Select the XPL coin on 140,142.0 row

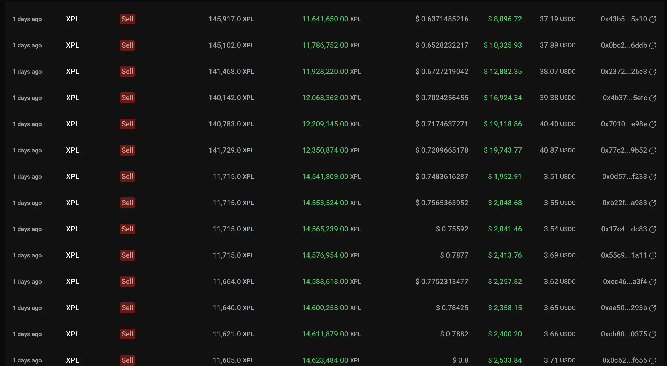pos(72,98)
